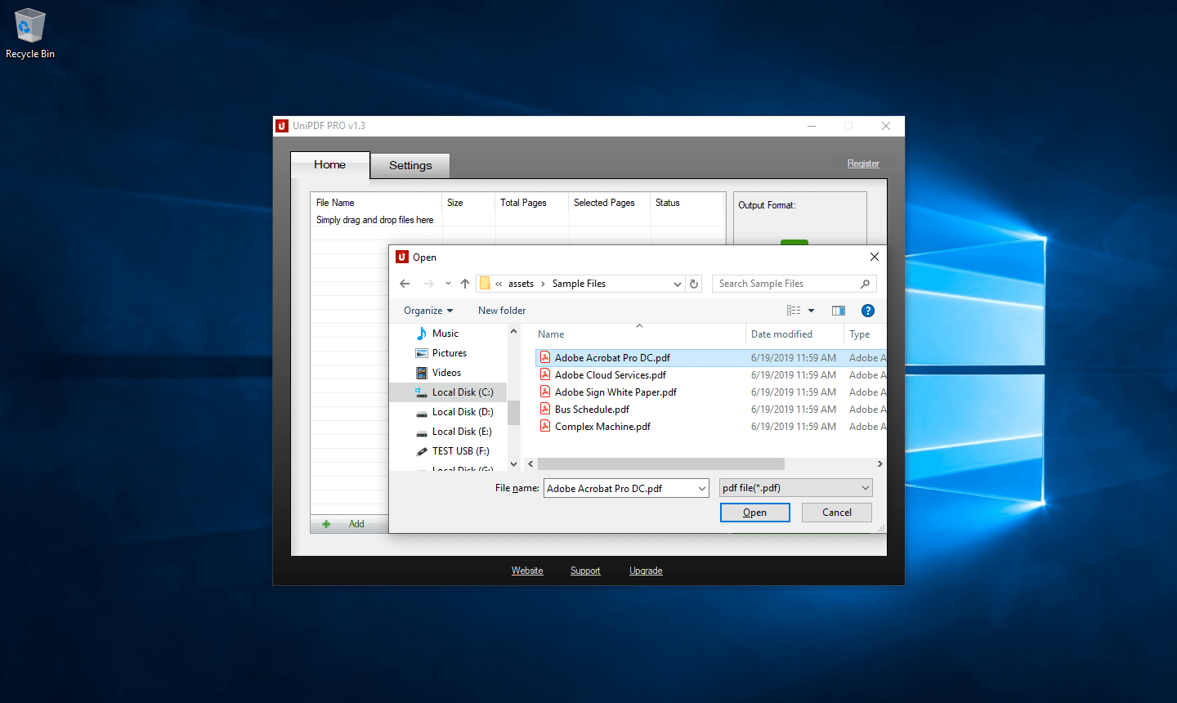Go back with the left arrow
This screenshot has width=1177, height=703.
405,284
